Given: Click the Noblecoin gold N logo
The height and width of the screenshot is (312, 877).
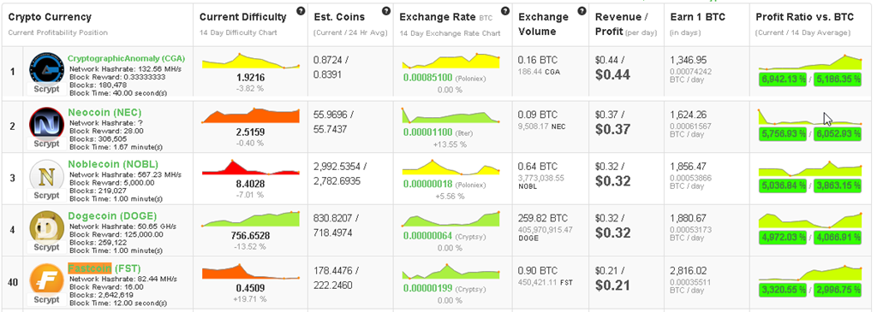Looking at the screenshot, I should 46,174.
